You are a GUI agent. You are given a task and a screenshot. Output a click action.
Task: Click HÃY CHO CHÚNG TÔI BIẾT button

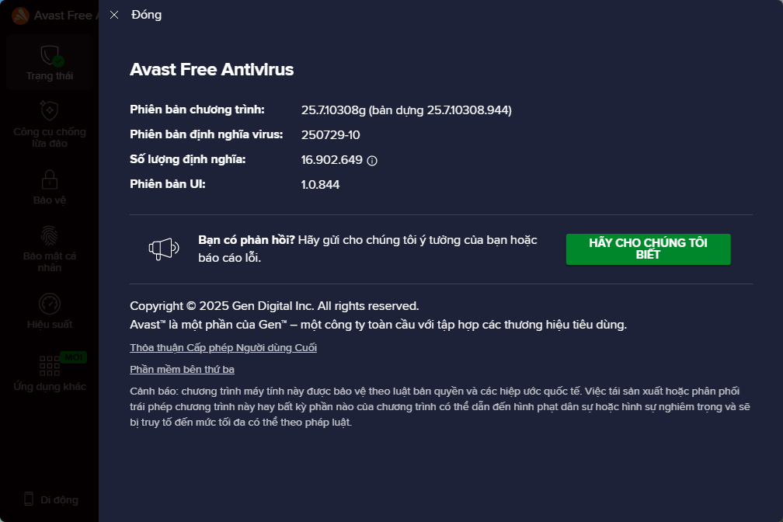(648, 249)
